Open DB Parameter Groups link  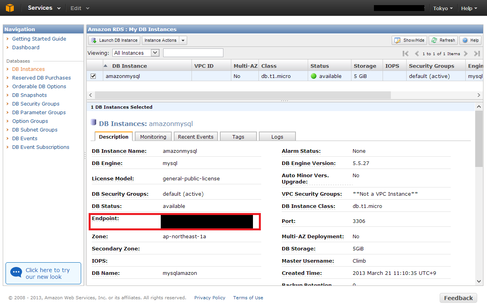[39, 112]
